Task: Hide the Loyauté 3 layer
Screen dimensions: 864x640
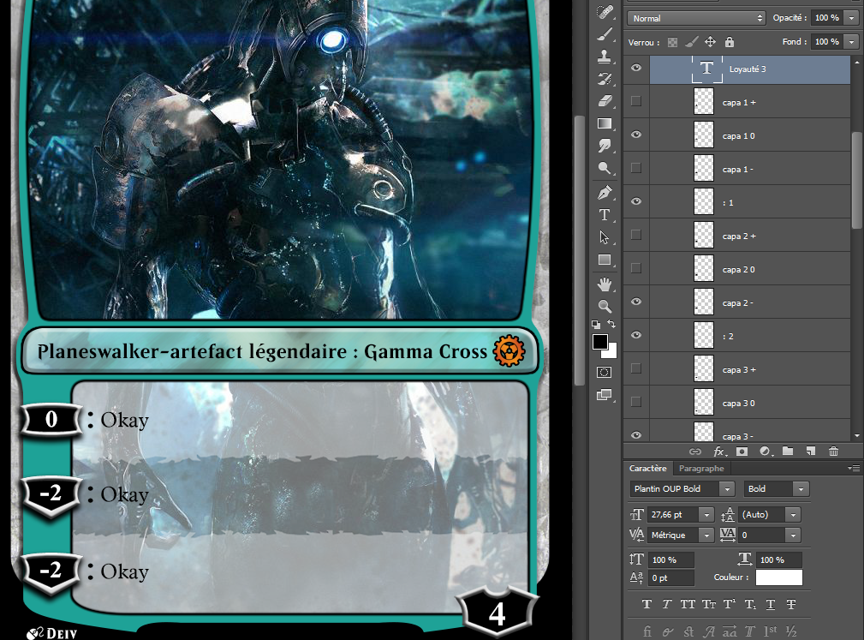Action: pyautogui.click(x=636, y=68)
